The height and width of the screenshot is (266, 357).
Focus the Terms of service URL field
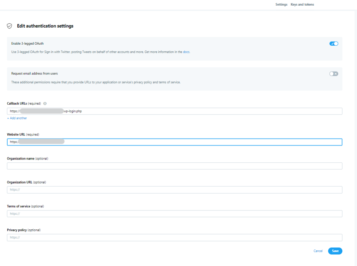click(x=174, y=214)
